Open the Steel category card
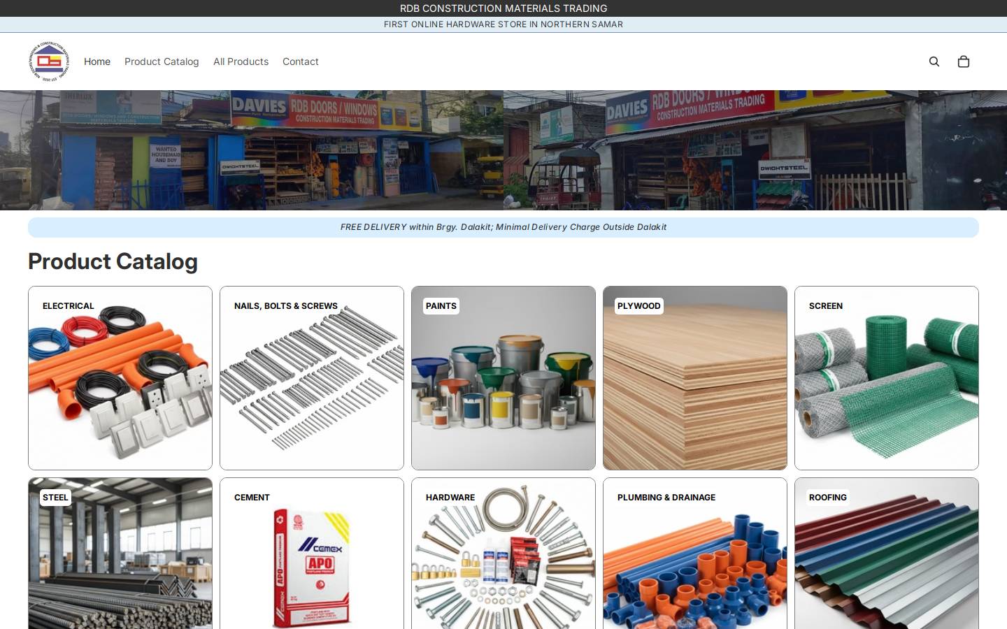The height and width of the screenshot is (629, 1007). coord(120,554)
